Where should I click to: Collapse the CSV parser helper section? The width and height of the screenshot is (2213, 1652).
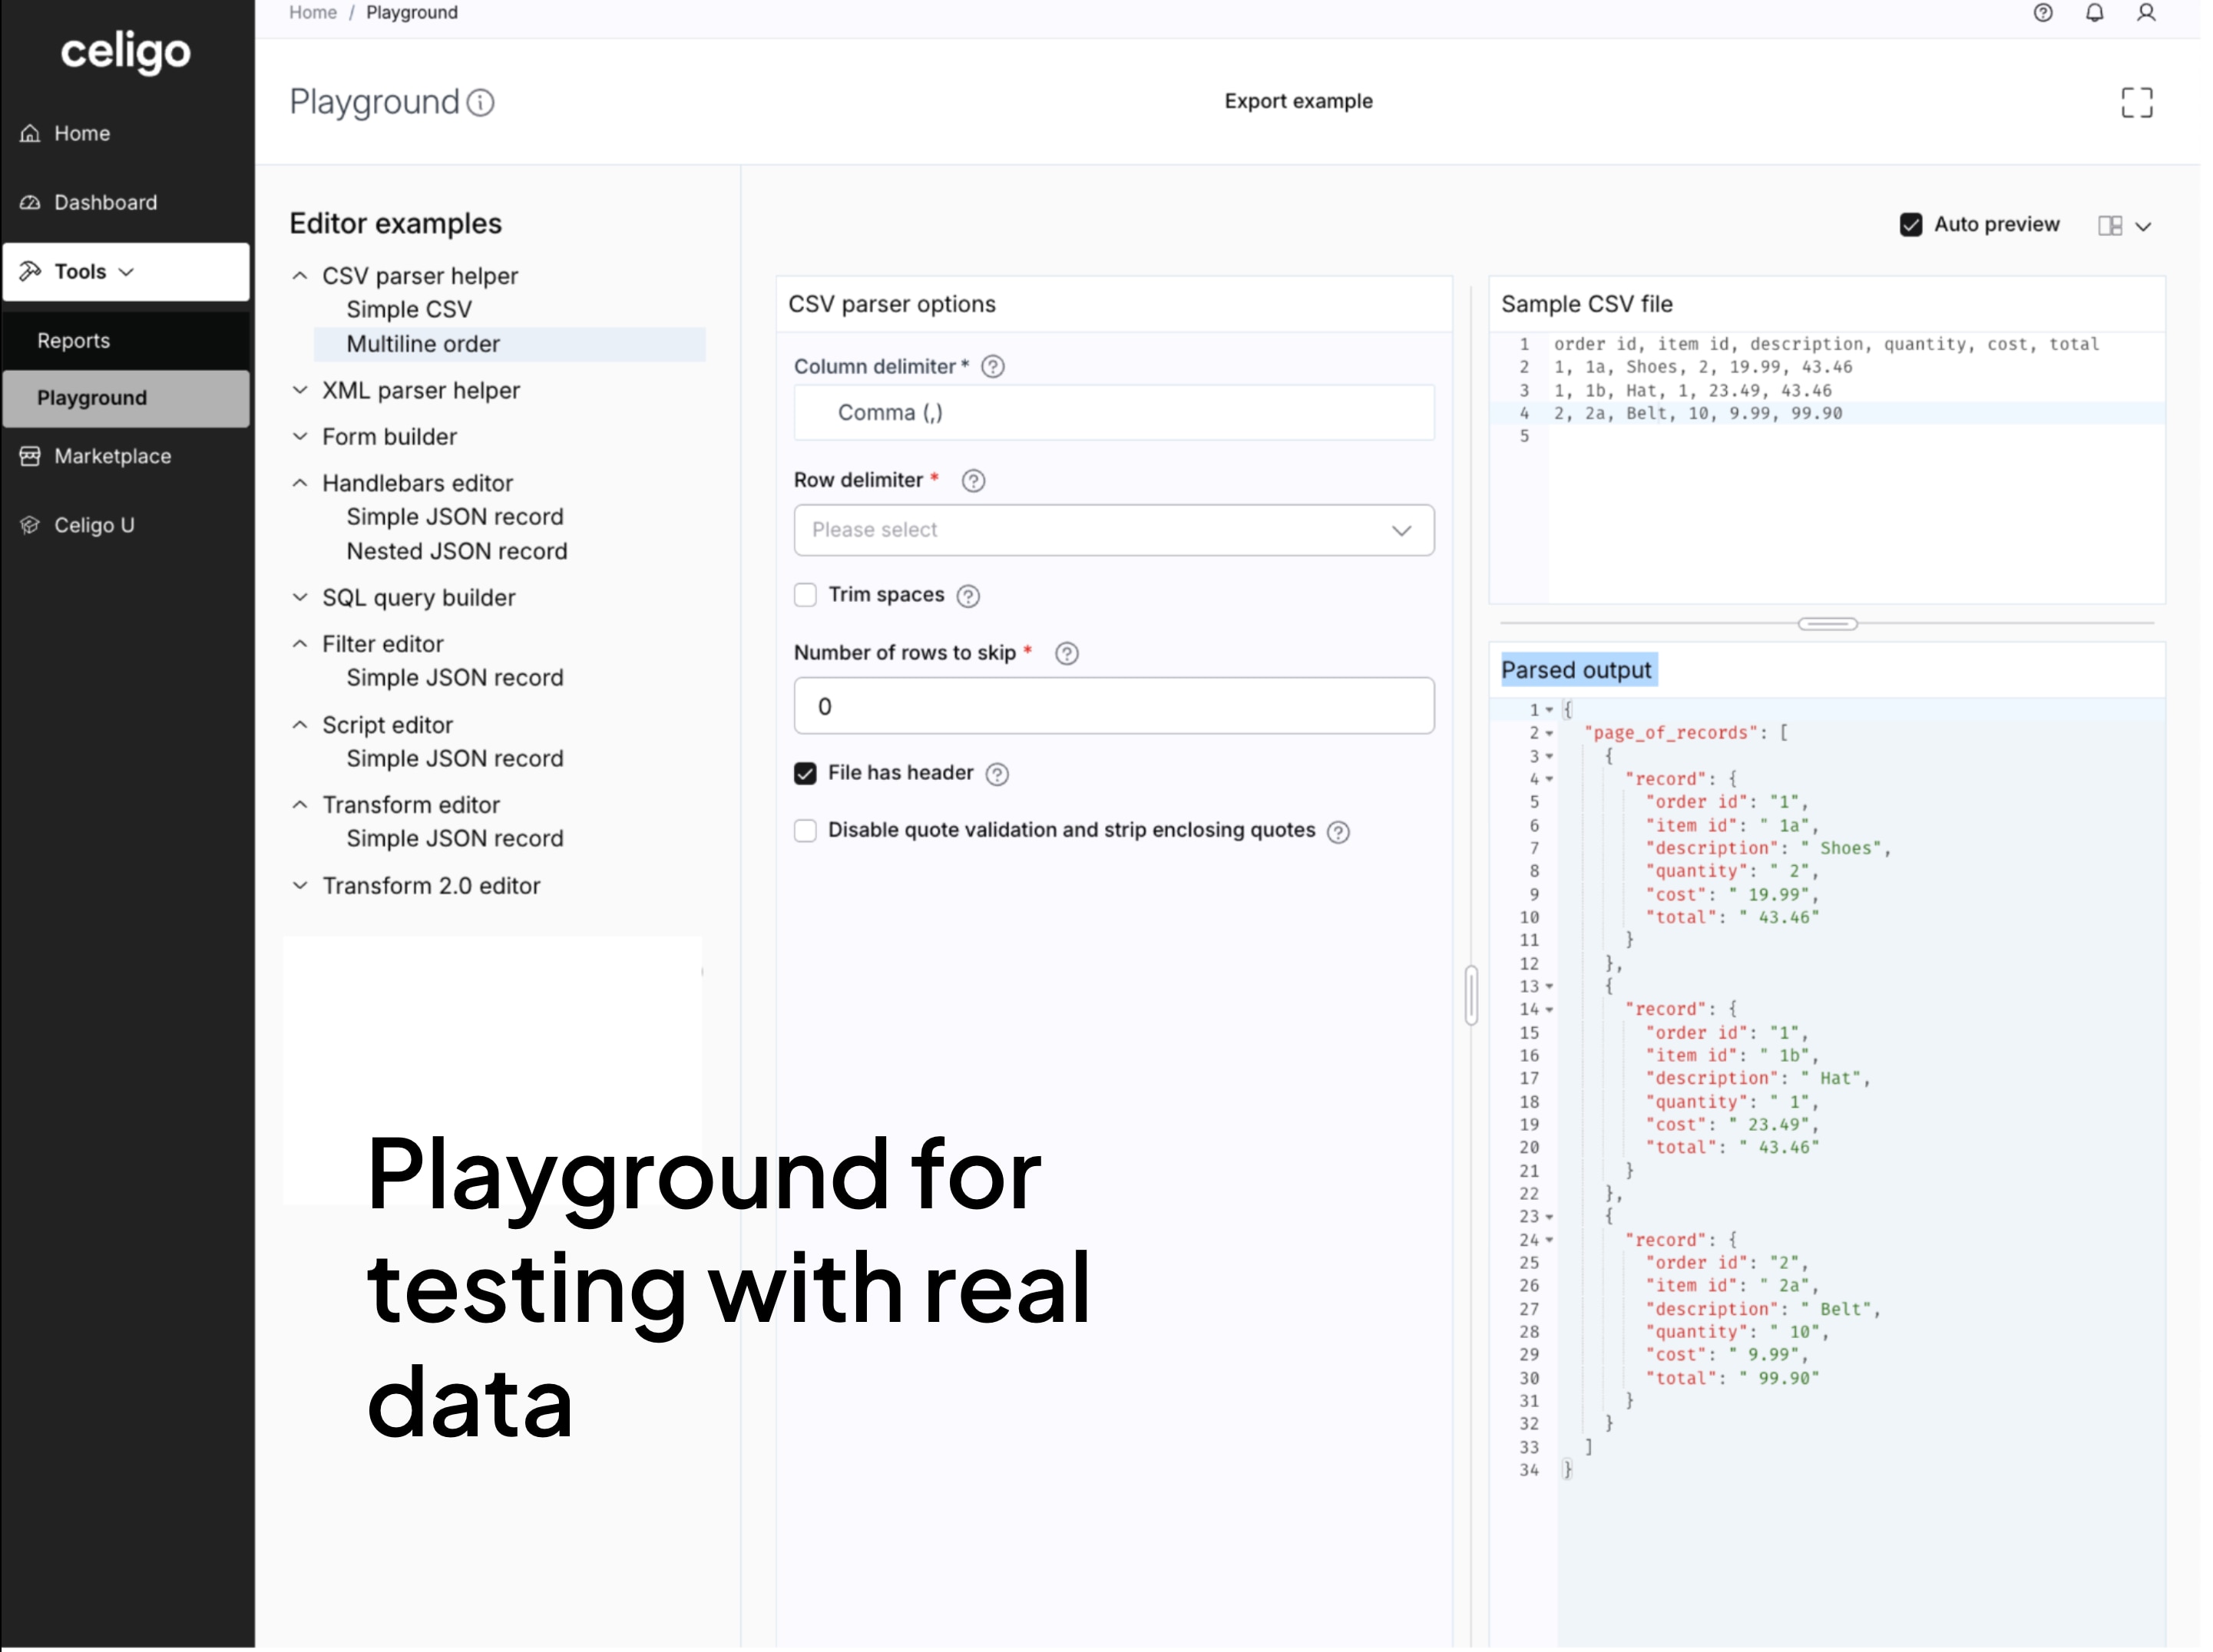pyautogui.click(x=301, y=276)
